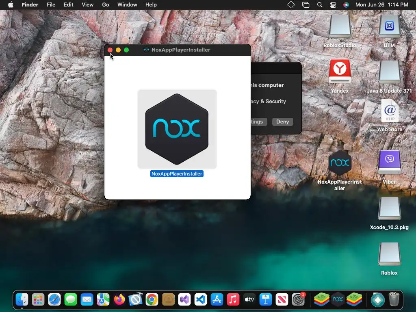The width and height of the screenshot is (416, 312).
Task: Open the Trash in the Dock
Action: [394, 299]
